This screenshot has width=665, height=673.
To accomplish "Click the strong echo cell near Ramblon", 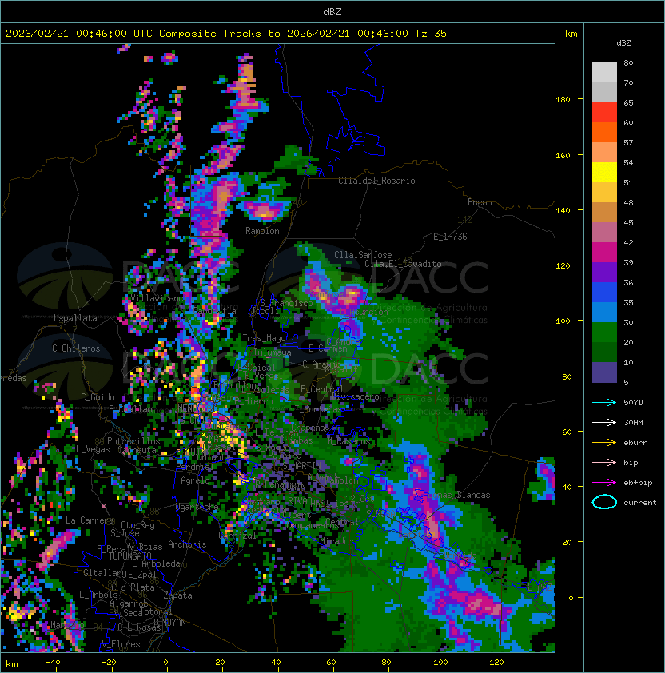I will pyautogui.click(x=264, y=210).
